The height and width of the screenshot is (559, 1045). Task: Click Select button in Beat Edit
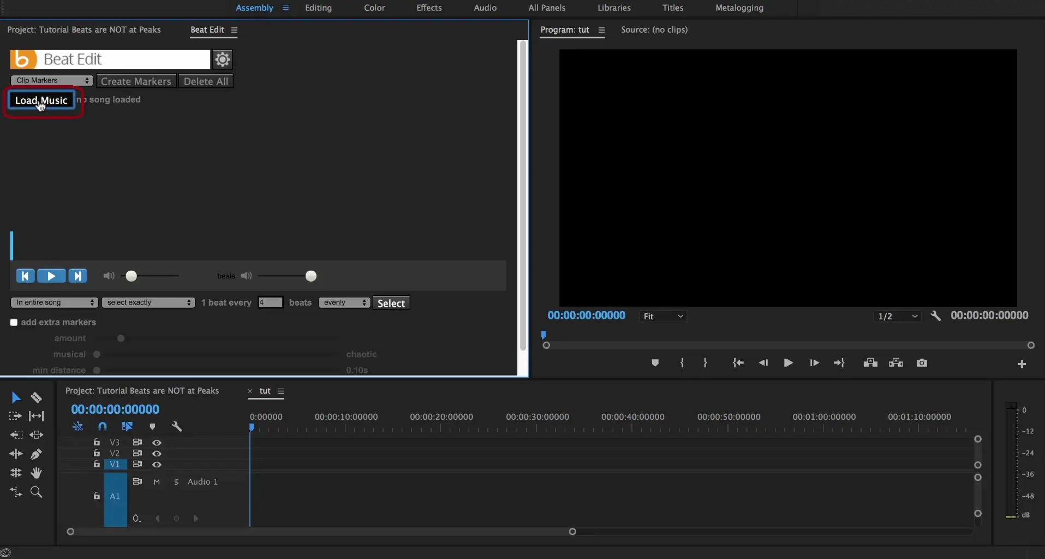click(x=391, y=303)
